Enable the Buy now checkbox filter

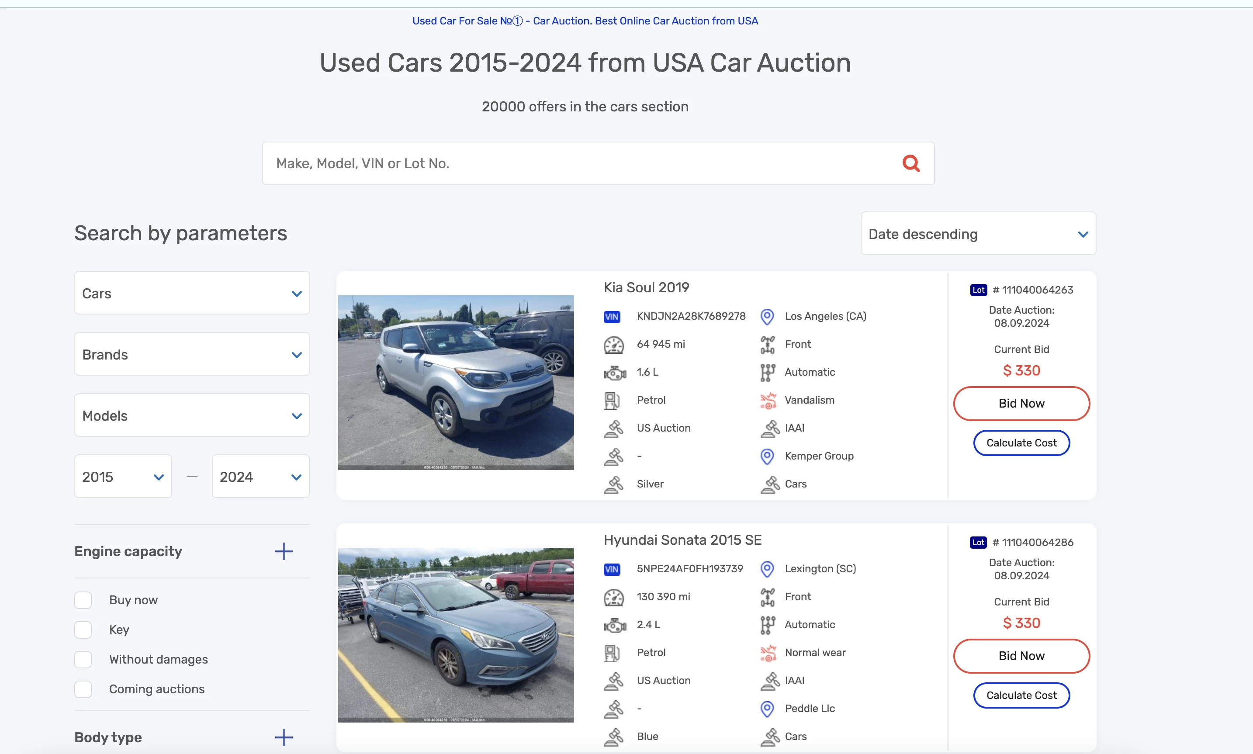[83, 600]
